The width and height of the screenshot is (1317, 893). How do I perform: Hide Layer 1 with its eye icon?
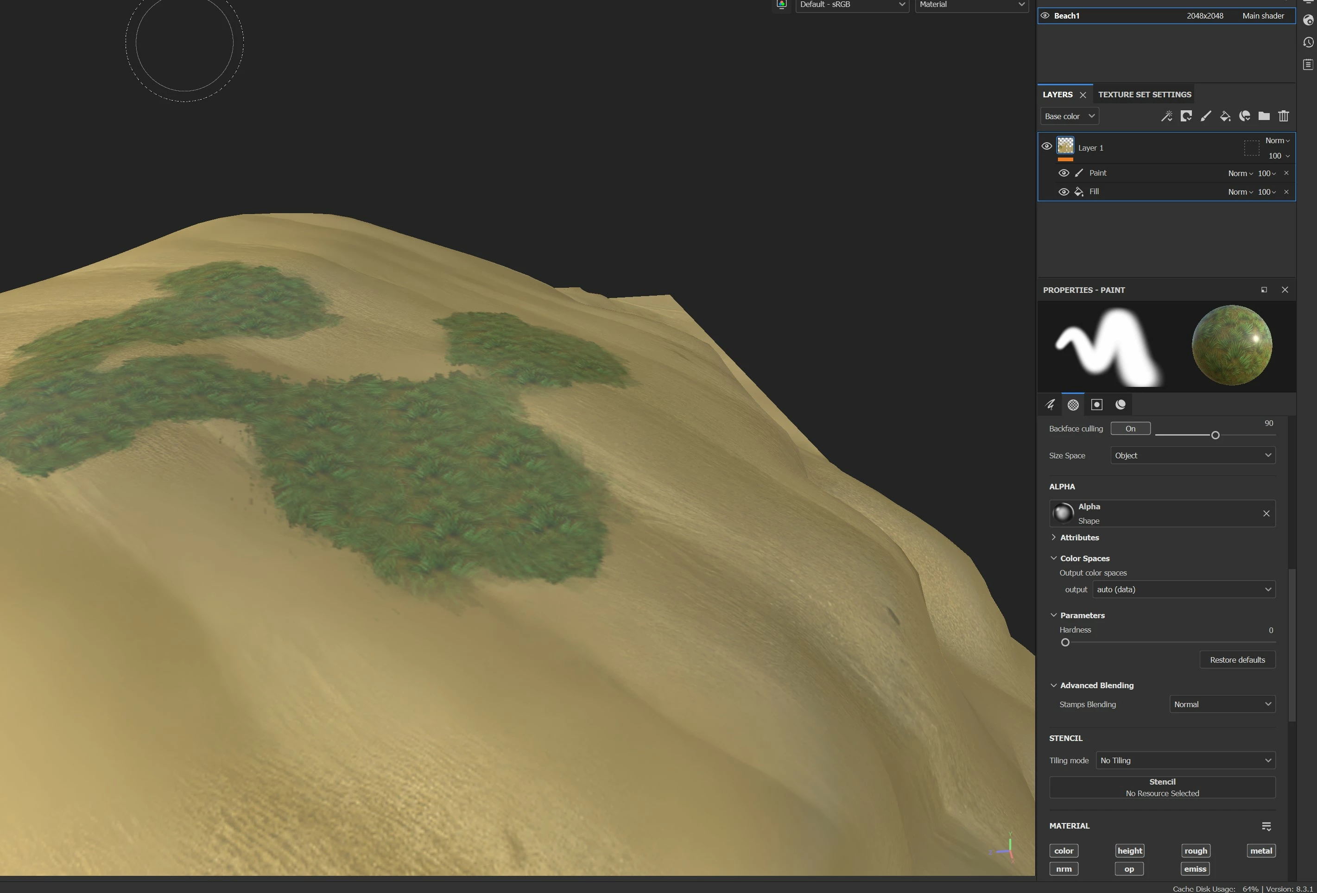pos(1047,146)
